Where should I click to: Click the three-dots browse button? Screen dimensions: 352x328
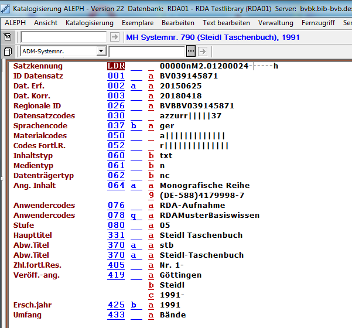click(x=190, y=52)
